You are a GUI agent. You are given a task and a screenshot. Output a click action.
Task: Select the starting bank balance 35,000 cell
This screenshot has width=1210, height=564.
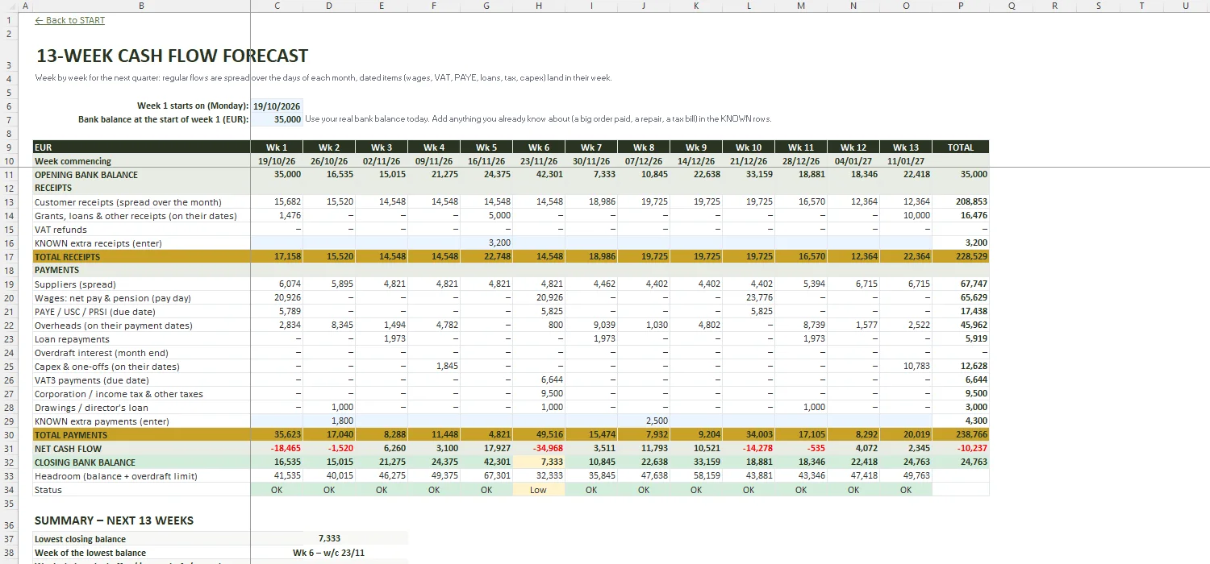[x=277, y=119]
